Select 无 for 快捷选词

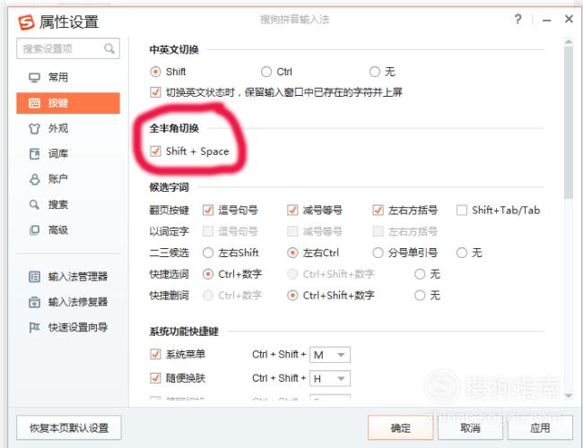click(420, 274)
